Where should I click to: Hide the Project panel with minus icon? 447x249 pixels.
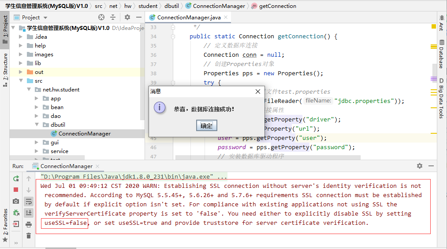pos(139,17)
